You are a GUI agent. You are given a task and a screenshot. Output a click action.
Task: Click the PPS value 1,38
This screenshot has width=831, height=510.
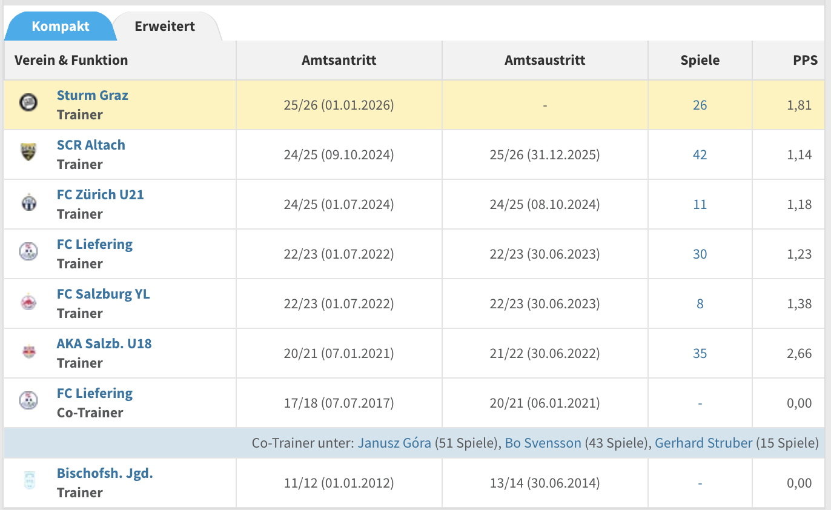tap(800, 304)
